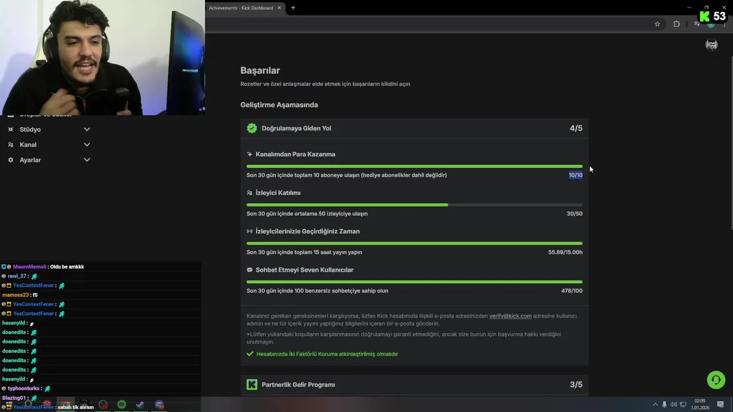Click the Geliştirme Aşamasında section heading
733x412 pixels.
(279, 105)
